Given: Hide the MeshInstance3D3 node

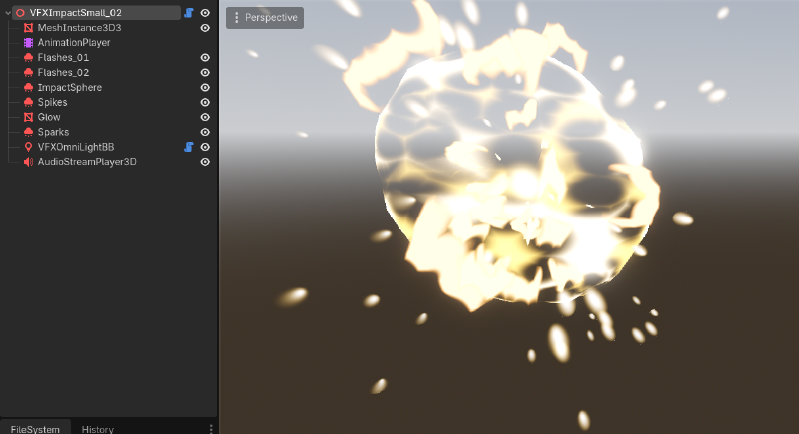Looking at the screenshot, I should (x=205, y=28).
